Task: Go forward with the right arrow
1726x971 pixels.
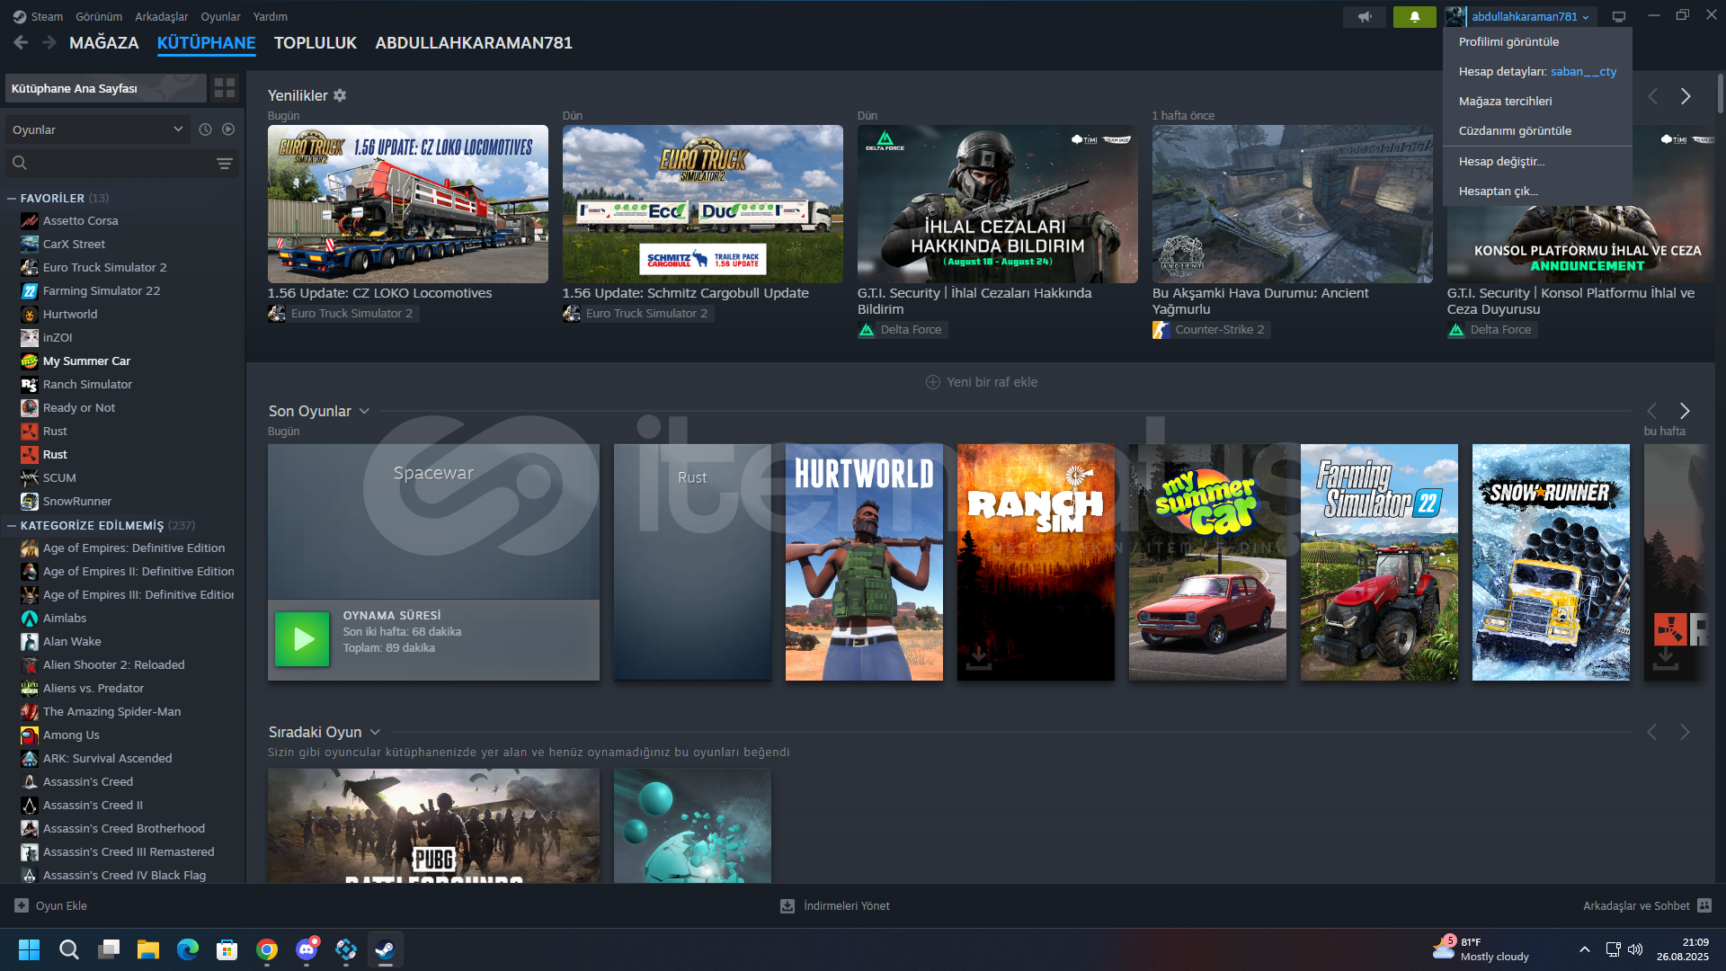Action: (x=49, y=42)
